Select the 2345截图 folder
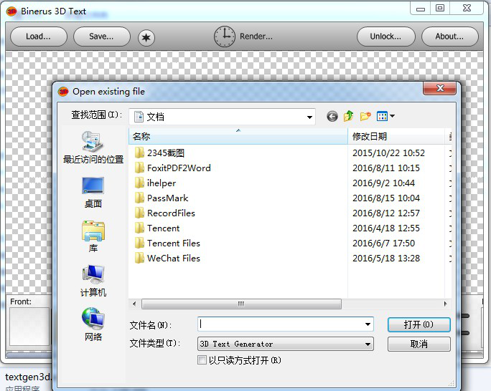The height and width of the screenshot is (391, 491). 159,153
